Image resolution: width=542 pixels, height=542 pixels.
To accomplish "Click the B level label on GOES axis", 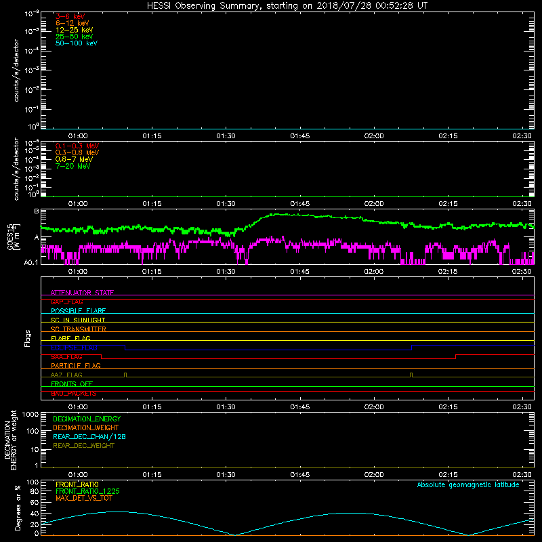I will click(x=37, y=211).
